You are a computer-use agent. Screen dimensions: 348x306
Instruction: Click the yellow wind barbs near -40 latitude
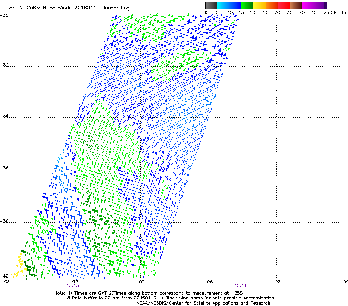click(17, 266)
